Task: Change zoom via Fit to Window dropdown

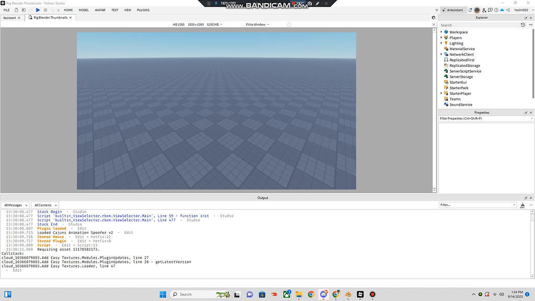Action: pos(255,24)
